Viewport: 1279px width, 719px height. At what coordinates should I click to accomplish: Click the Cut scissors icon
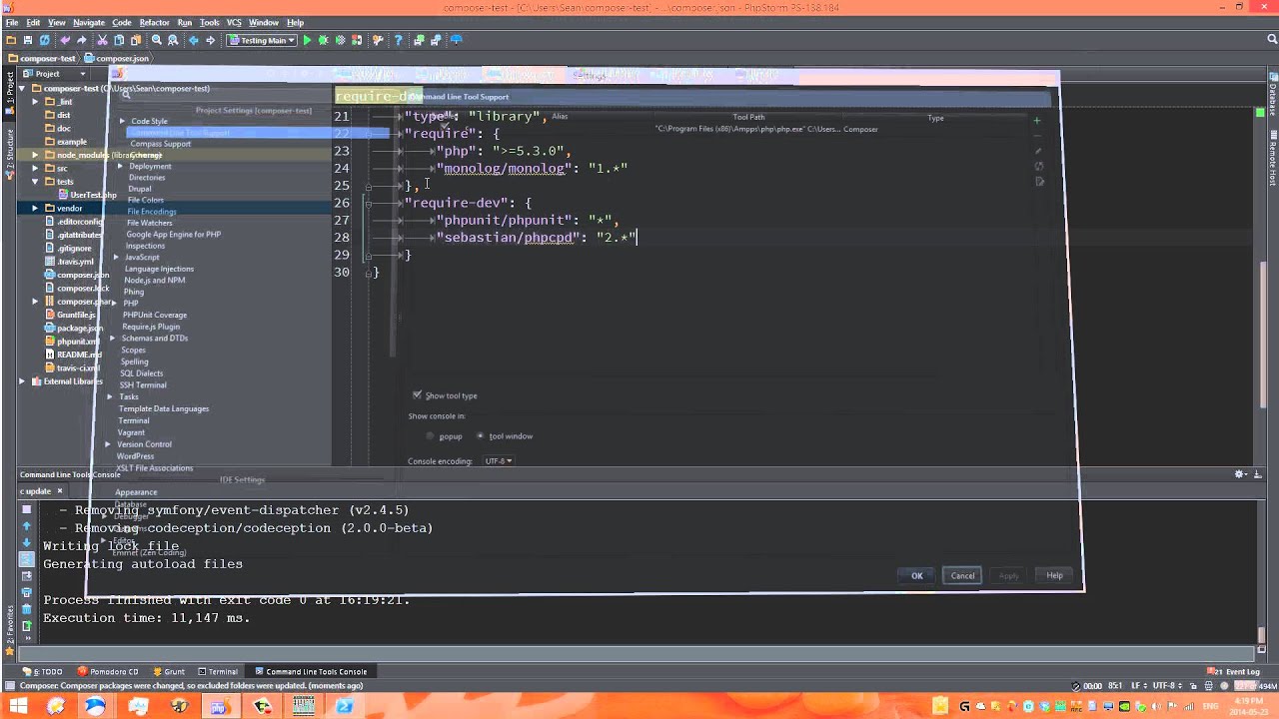(x=102, y=40)
